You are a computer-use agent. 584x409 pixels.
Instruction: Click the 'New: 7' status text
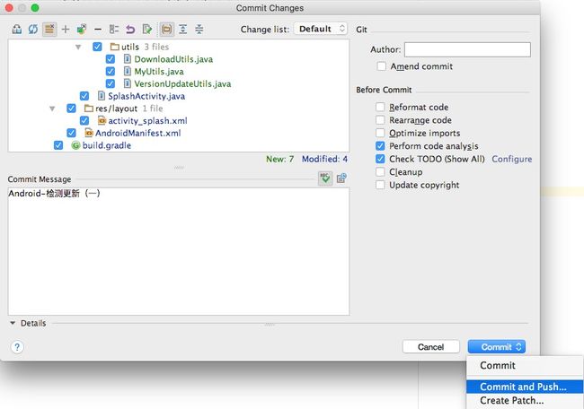[279, 159]
